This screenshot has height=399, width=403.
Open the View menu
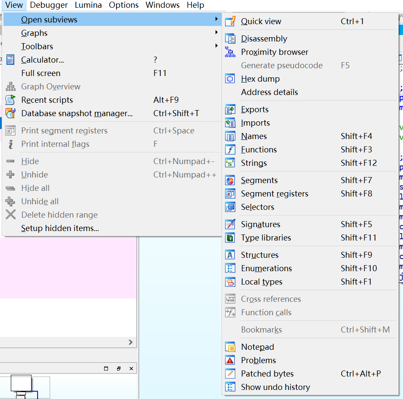(x=14, y=5)
